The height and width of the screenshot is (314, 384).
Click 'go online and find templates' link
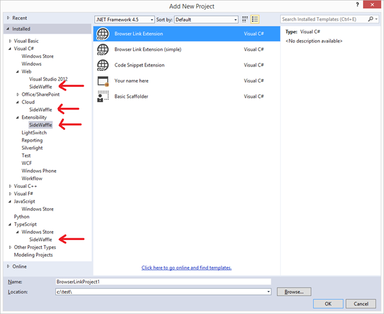[x=186, y=268]
